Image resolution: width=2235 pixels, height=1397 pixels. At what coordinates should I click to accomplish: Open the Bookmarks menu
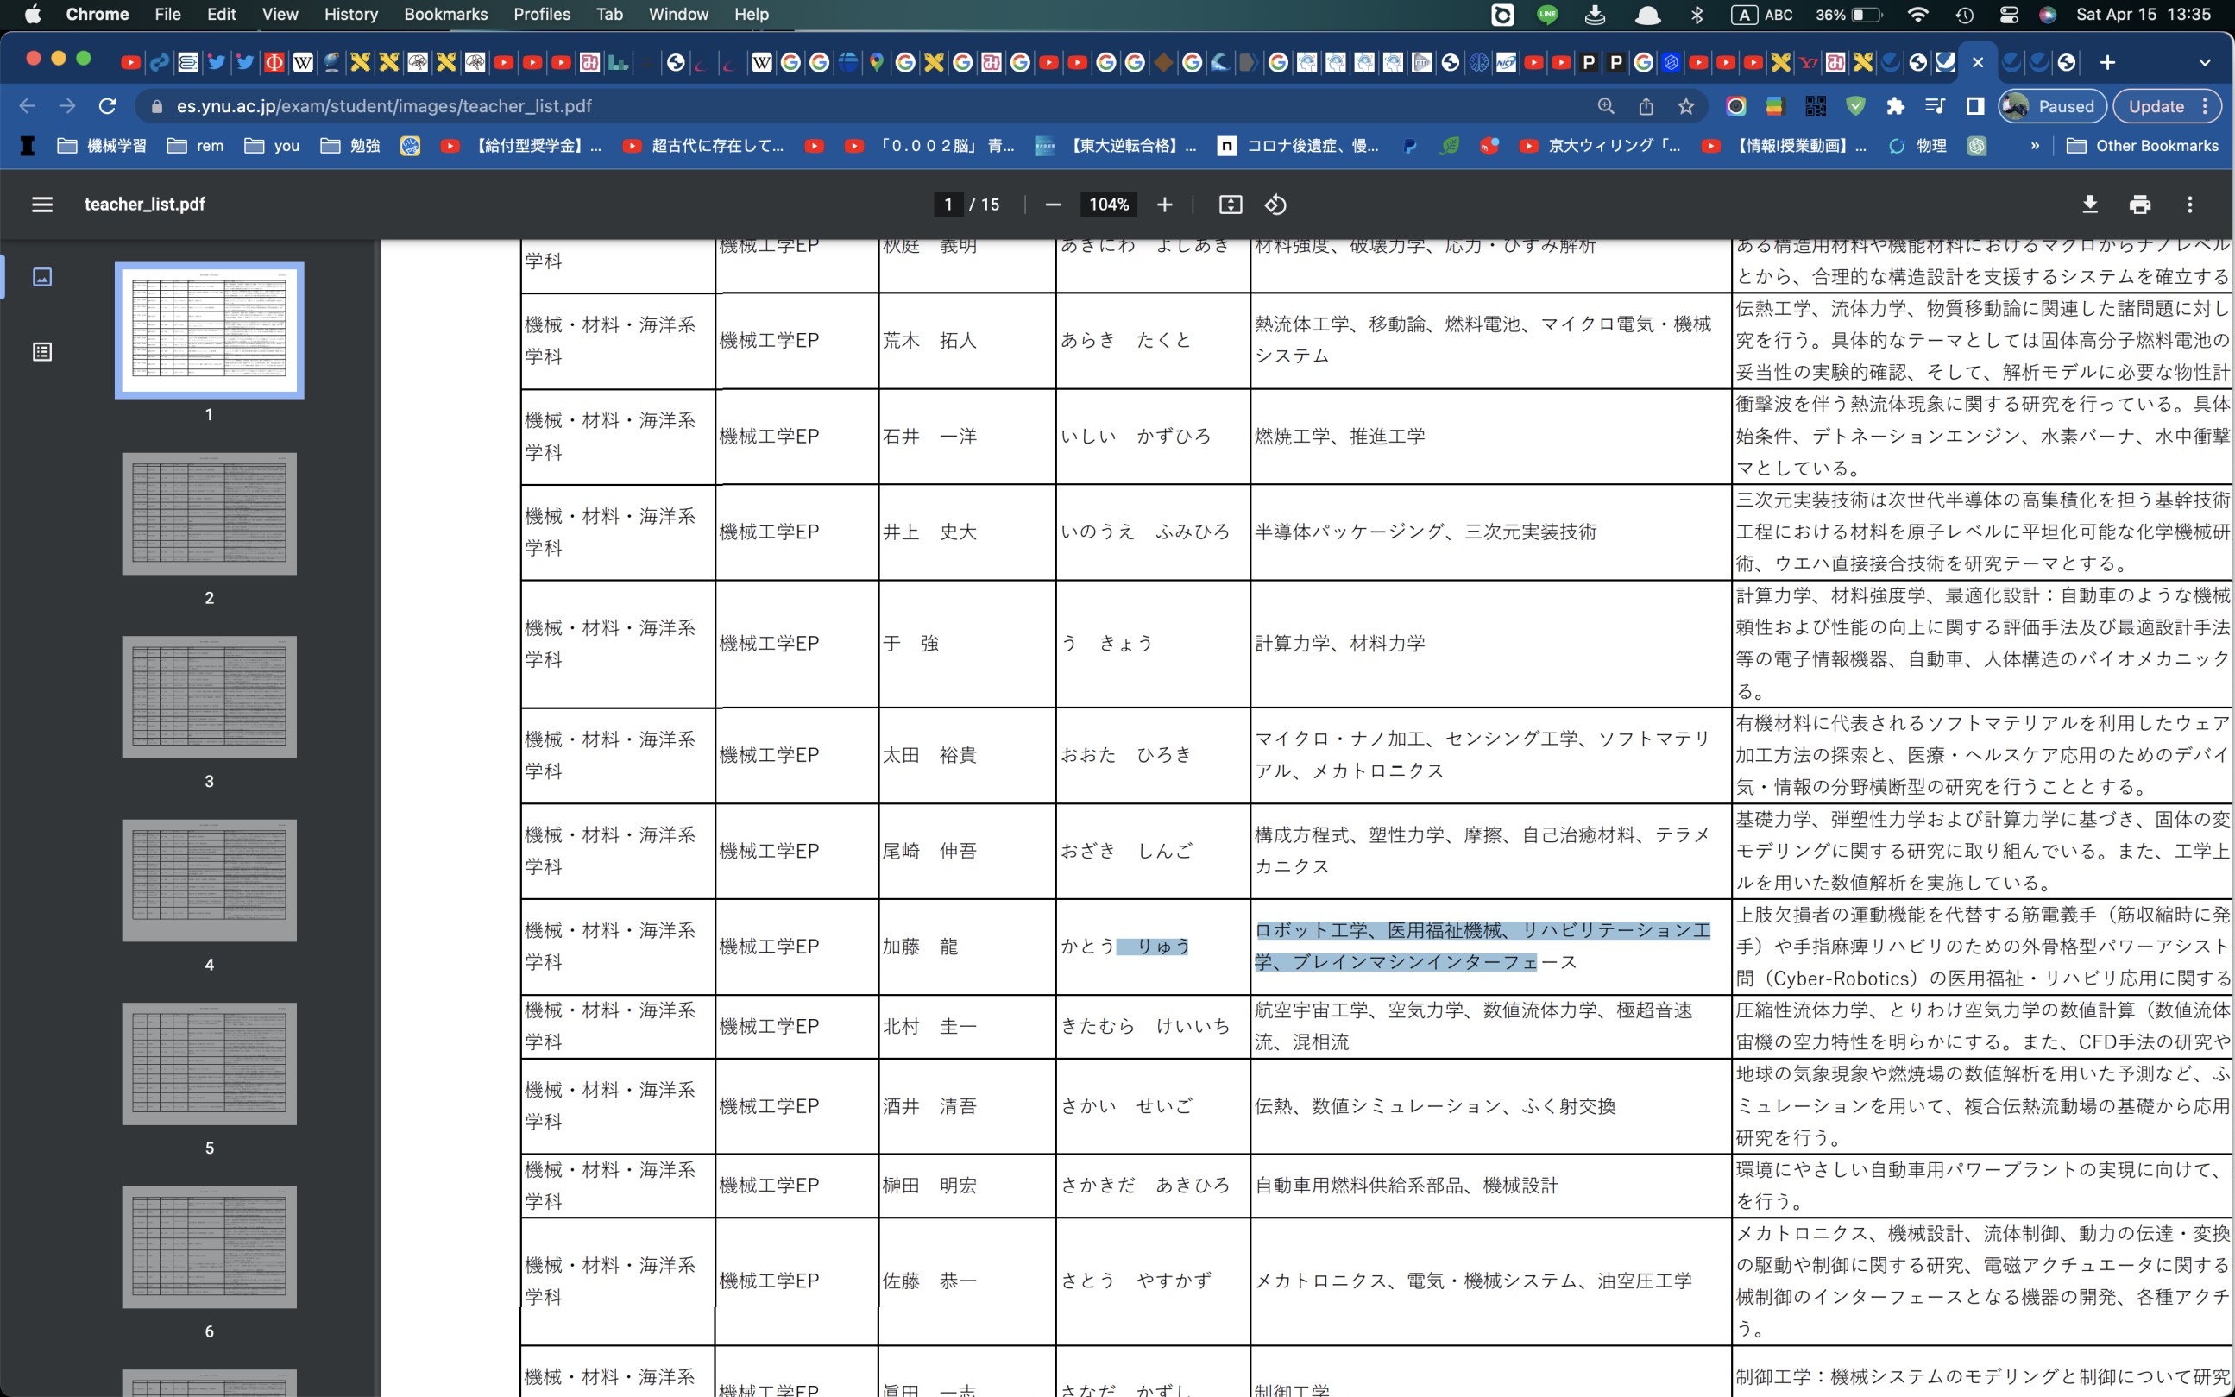click(x=445, y=14)
